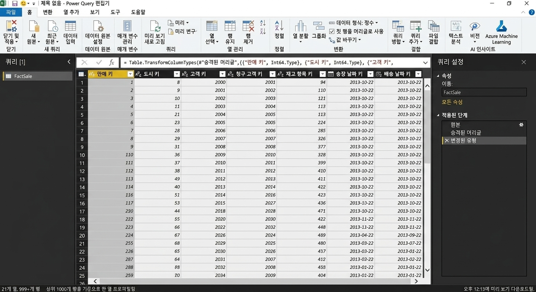Viewport: 536px width, 292px height.
Task: Open the 값 바꾸기 dropdown
Action: tap(345, 40)
